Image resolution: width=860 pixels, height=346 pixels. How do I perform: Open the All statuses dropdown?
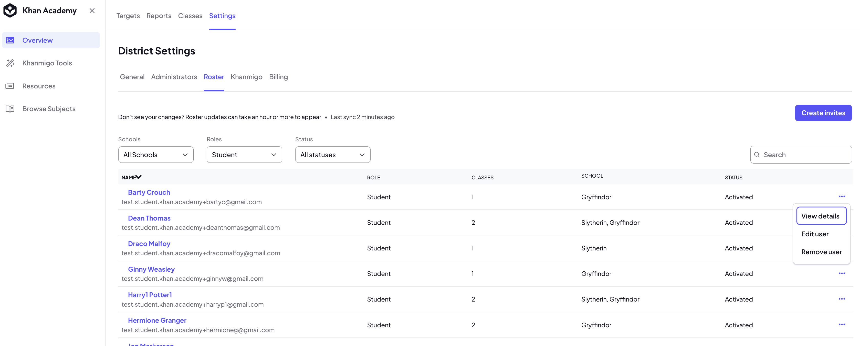click(x=333, y=155)
